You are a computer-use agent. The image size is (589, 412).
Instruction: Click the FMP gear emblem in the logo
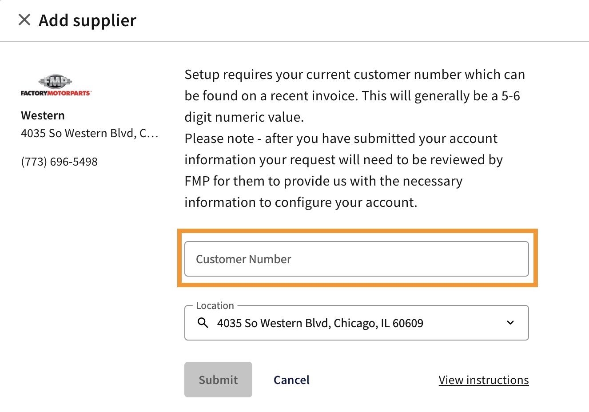pos(56,81)
